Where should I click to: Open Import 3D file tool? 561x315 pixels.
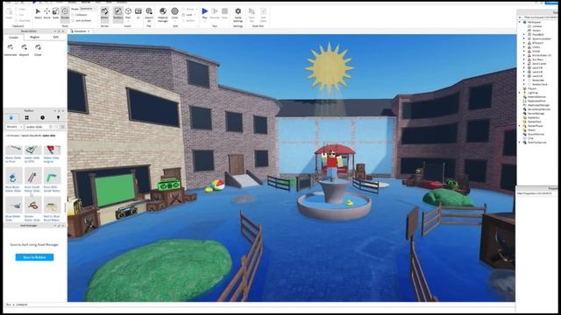(149, 14)
